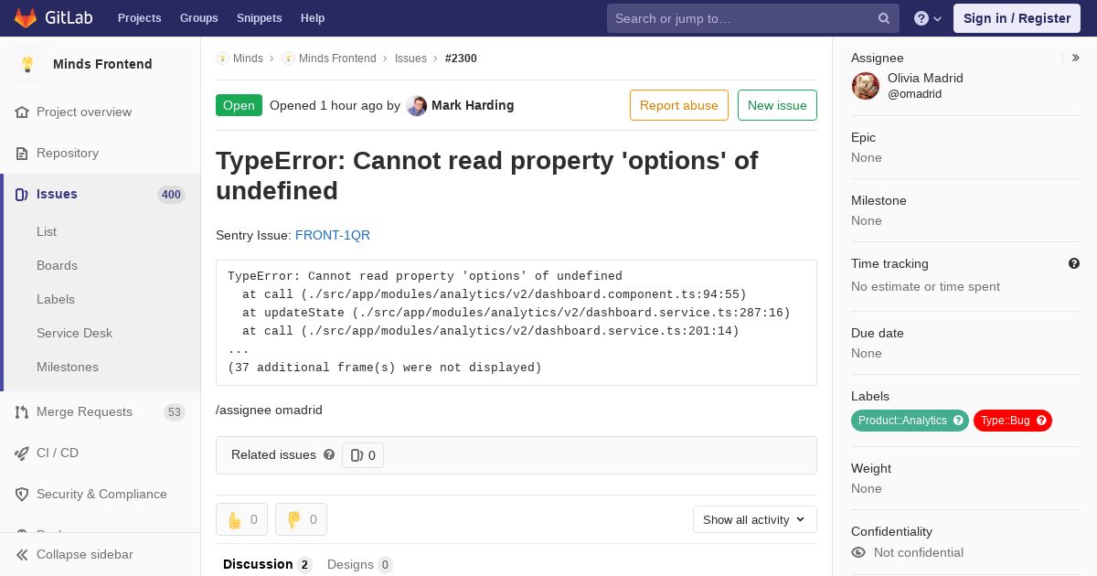Collapse the right sidebar chevron
The width and height of the screenshot is (1097, 576).
coord(1076,58)
